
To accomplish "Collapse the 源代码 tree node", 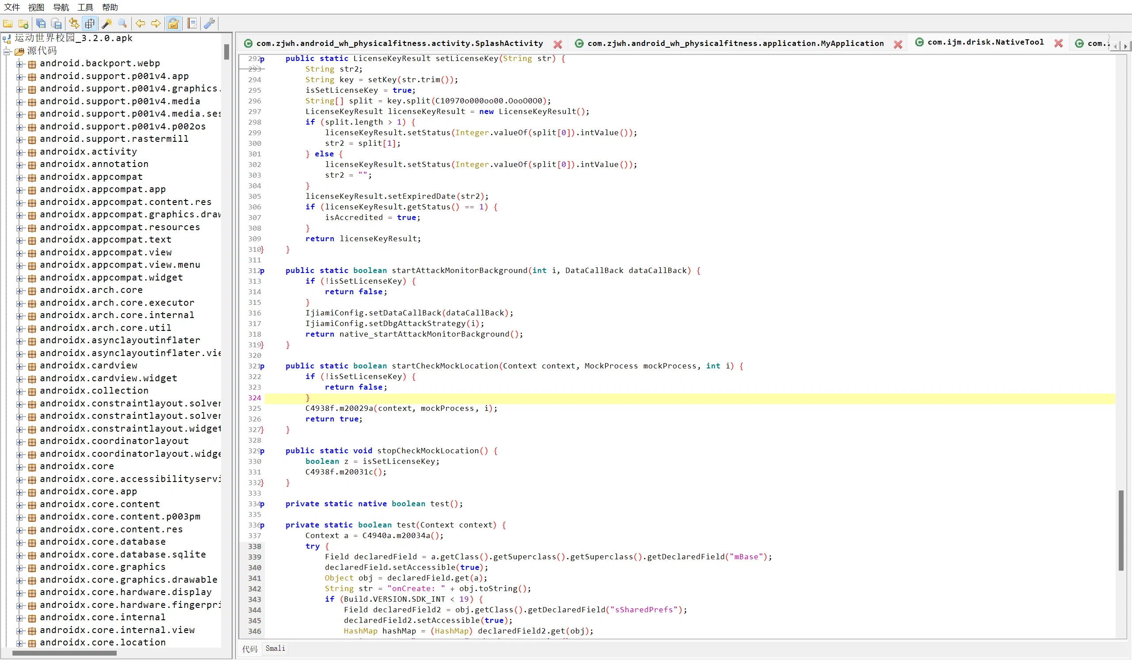I will pyautogui.click(x=7, y=52).
